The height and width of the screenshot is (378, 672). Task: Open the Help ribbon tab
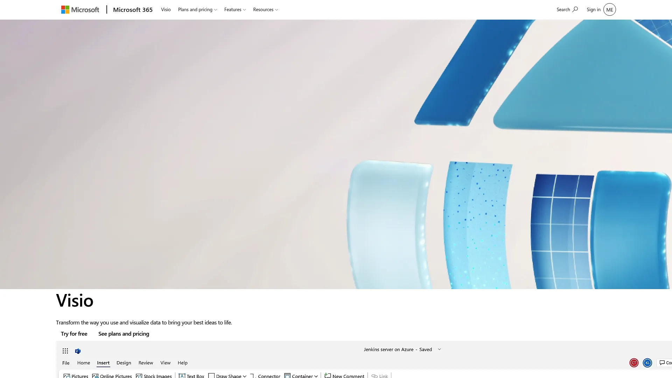(x=183, y=363)
